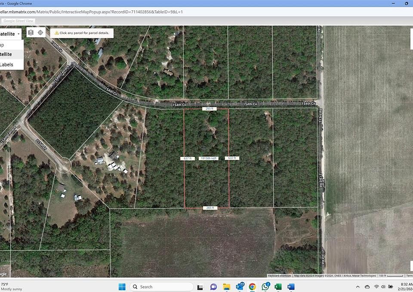
Task: Open File Explorer from the taskbar
Action: pyautogui.click(x=226, y=287)
